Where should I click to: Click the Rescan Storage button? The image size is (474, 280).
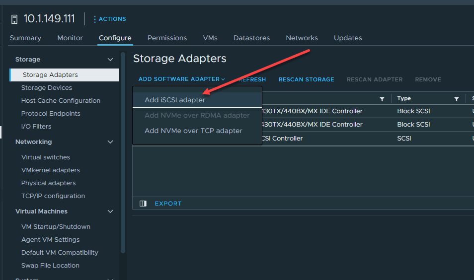point(306,79)
